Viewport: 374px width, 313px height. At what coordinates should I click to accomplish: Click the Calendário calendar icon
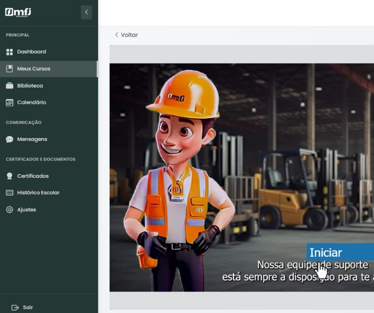[x=9, y=103]
